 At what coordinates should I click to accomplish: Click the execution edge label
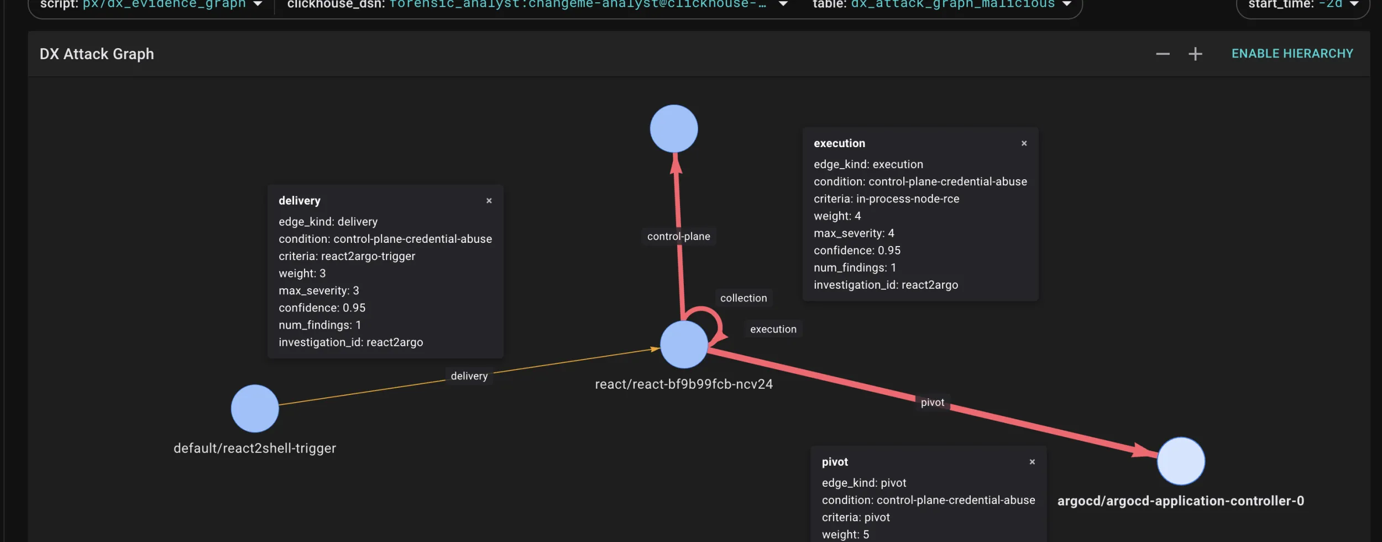(773, 329)
